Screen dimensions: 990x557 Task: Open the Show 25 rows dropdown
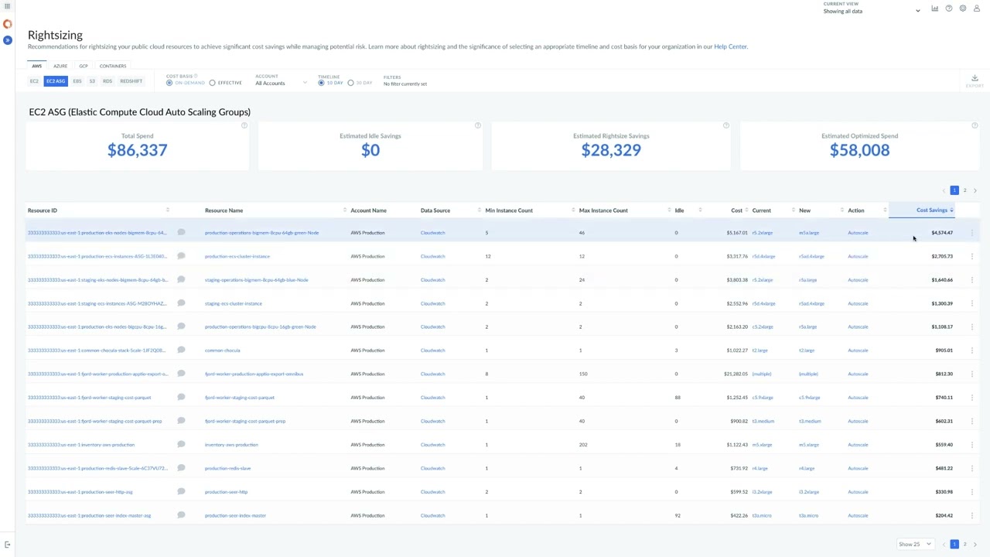click(915, 544)
